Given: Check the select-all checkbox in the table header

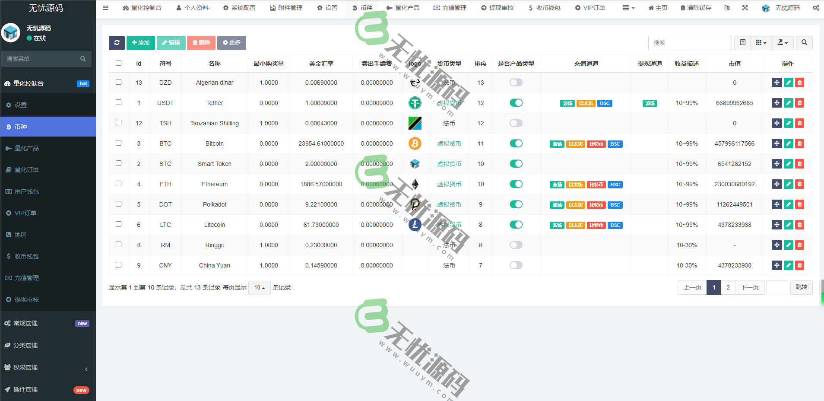Looking at the screenshot, I should (118, 63).
